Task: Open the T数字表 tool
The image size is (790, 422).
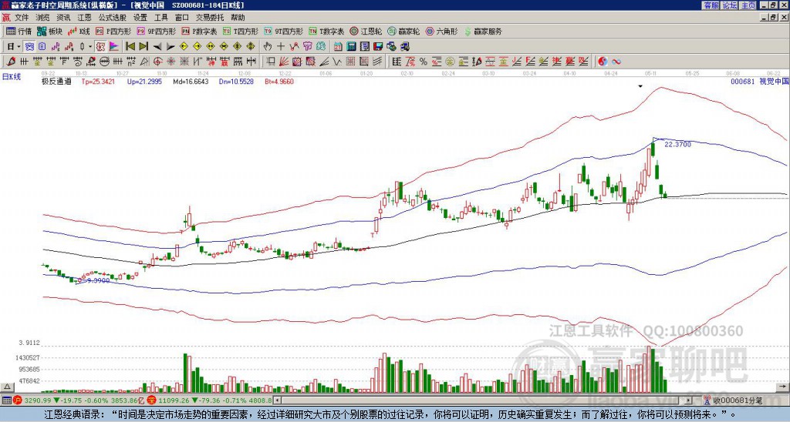Action: click(x=326, y=32)
